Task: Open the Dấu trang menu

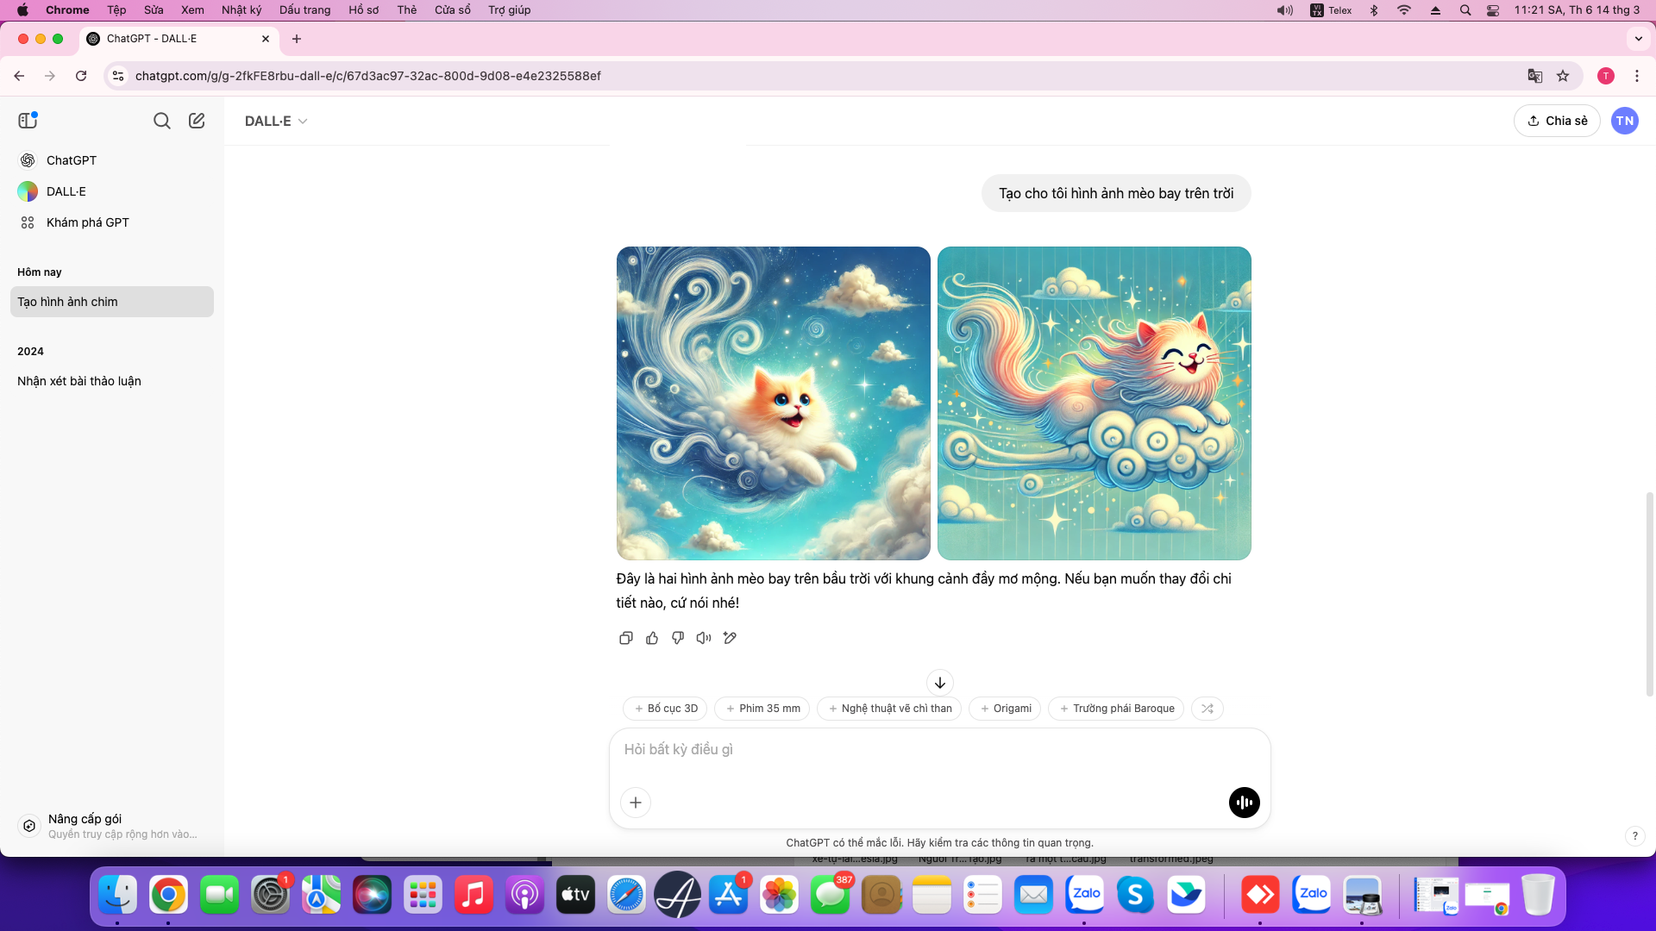Action: (305, 10)
